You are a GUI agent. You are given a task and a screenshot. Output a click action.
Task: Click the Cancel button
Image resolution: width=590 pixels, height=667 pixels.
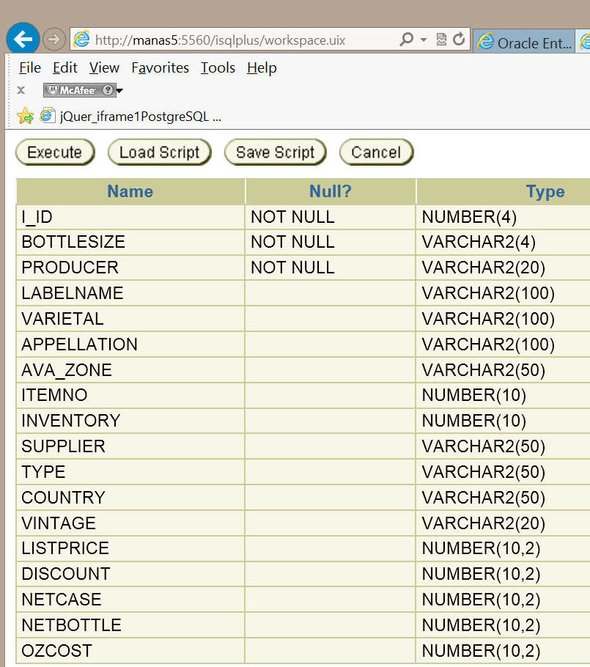pos(376,152)
